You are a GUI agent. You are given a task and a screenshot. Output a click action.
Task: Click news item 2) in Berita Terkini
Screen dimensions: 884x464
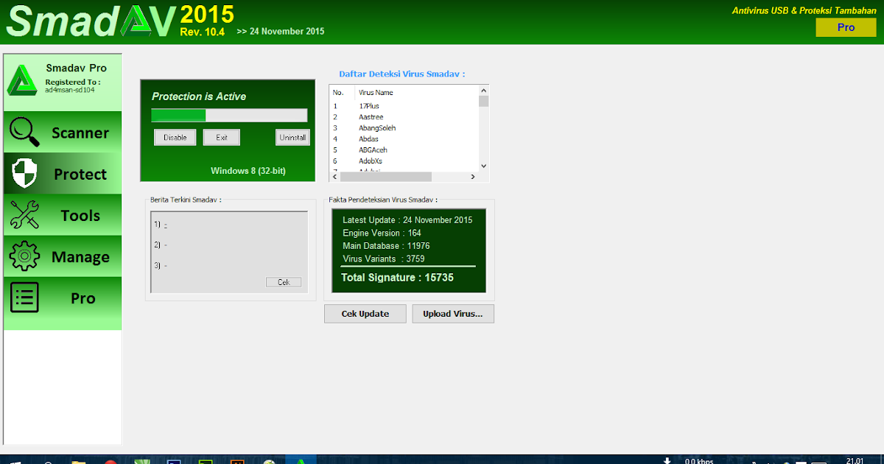pyautogui.click(x=161, y=245)
